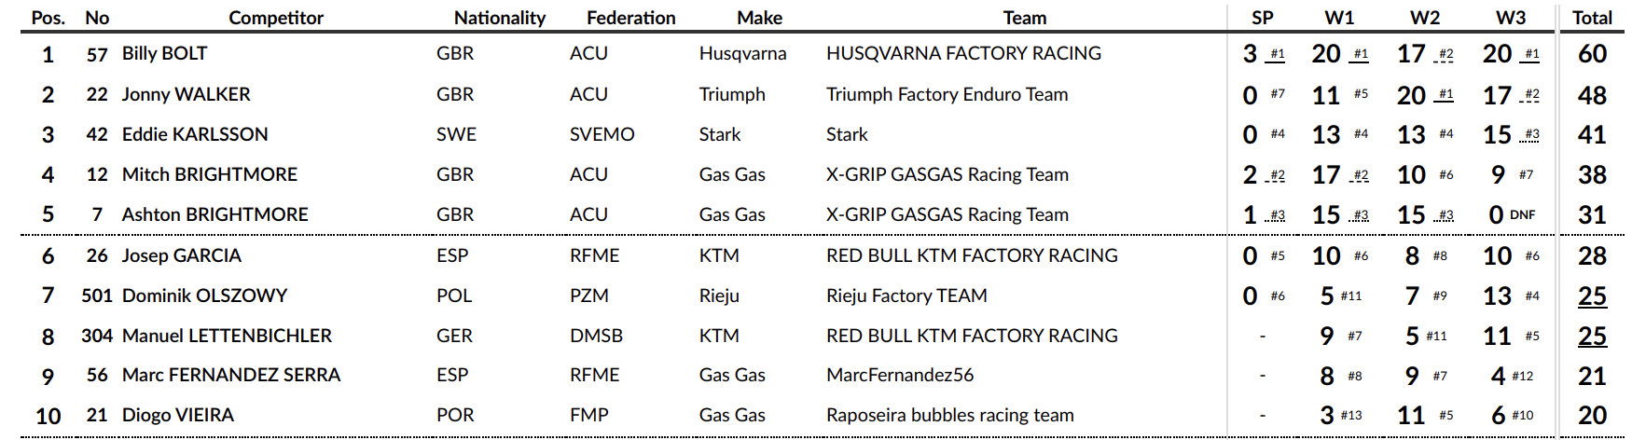
Task: Select competitor name Billy BOLT
Action: (165, 54)
